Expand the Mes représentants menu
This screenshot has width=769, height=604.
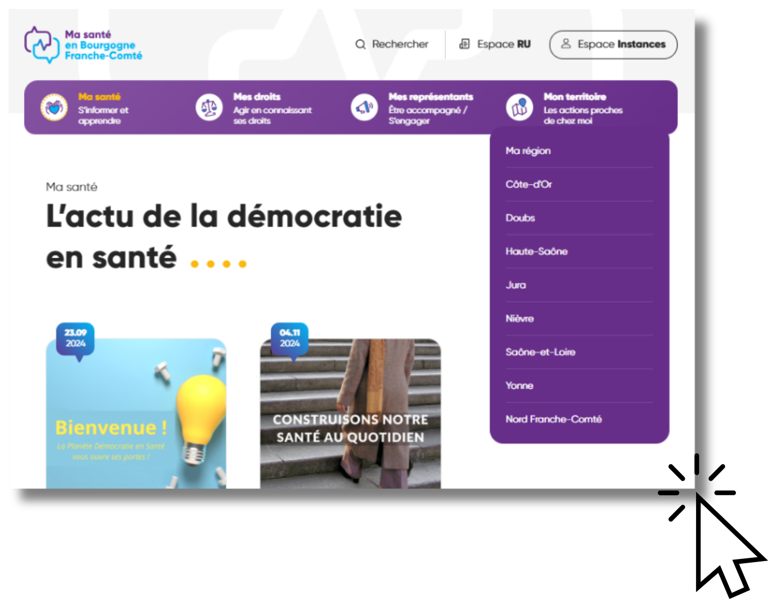430,108
